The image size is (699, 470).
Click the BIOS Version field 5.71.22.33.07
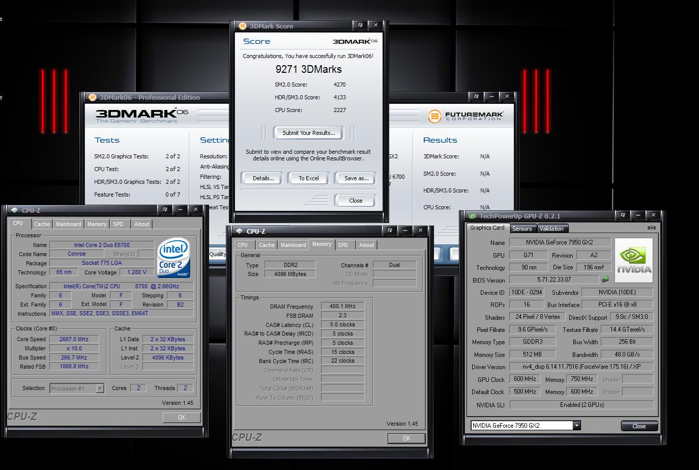click(x=554, y=280)
